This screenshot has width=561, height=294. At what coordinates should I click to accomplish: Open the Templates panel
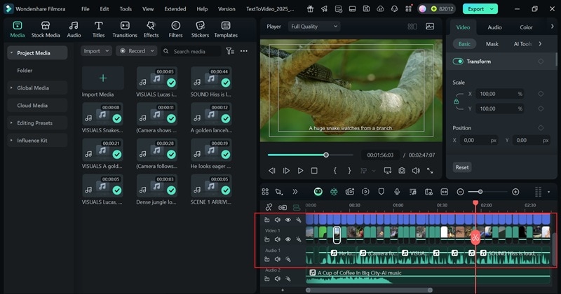pyautogui.click(x=226, y=29)
